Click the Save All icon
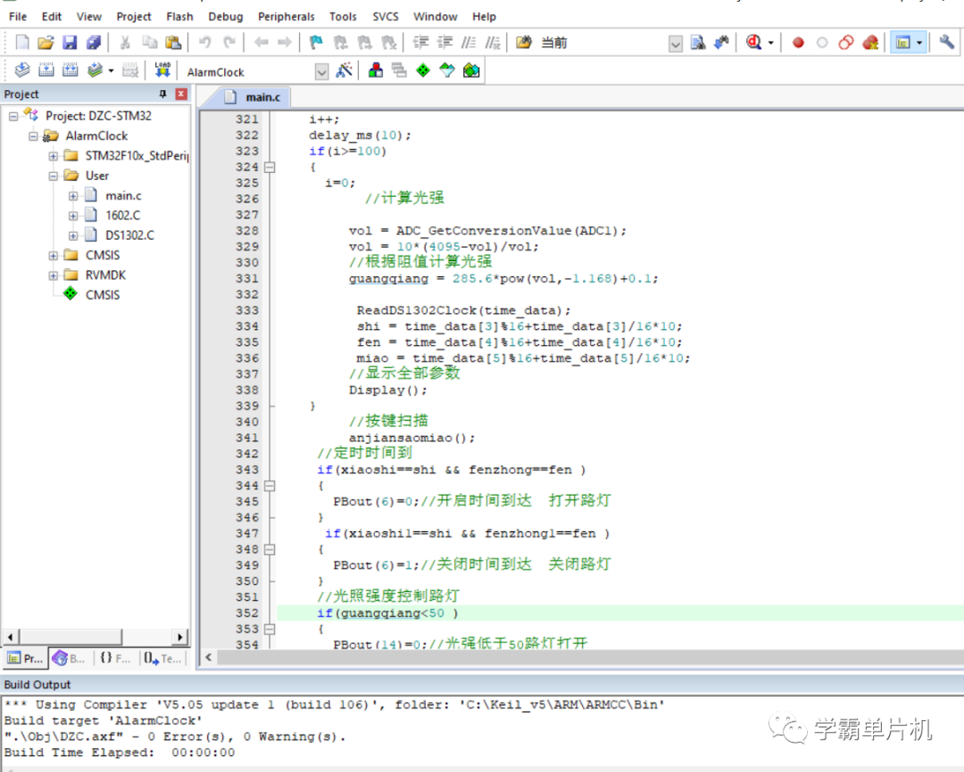Screen dimensions: 964x772 [x=94, y=43]
